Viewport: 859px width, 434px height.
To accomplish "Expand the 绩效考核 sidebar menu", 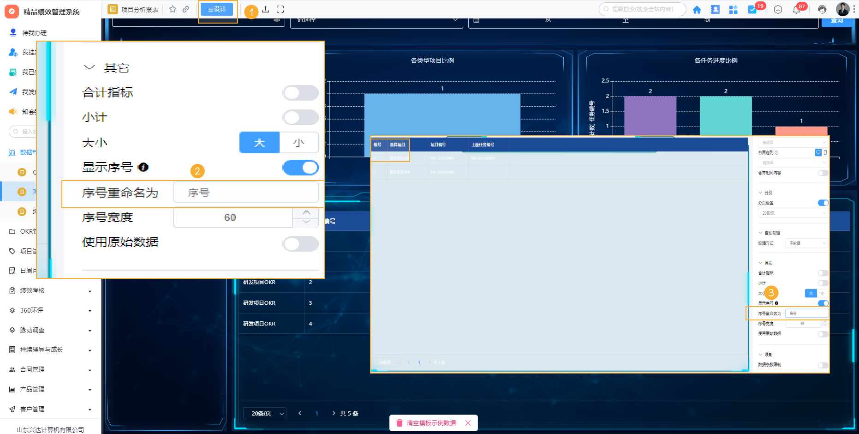I will coord(50,290).
